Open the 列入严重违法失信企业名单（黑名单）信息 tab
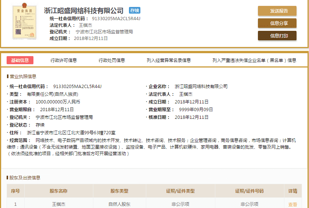This screenshot has width=309, height=208. [x=254, y=61]
